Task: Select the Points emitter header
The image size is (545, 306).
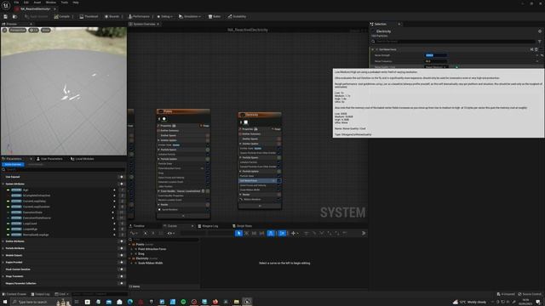Action: (183, 111)
